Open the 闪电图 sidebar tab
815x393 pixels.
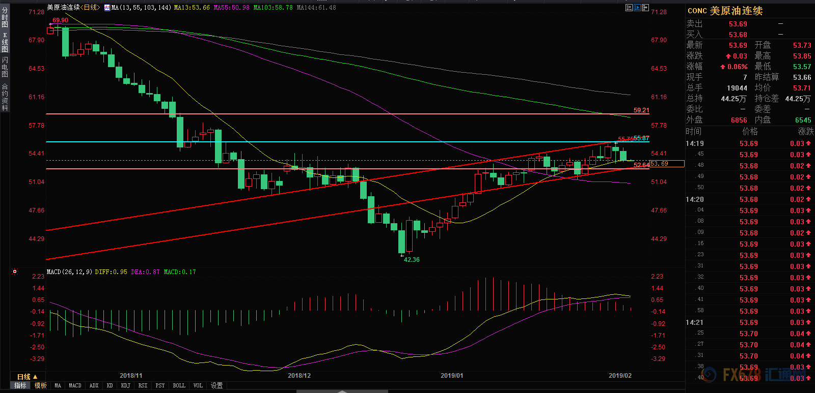(x=5, y=67)
